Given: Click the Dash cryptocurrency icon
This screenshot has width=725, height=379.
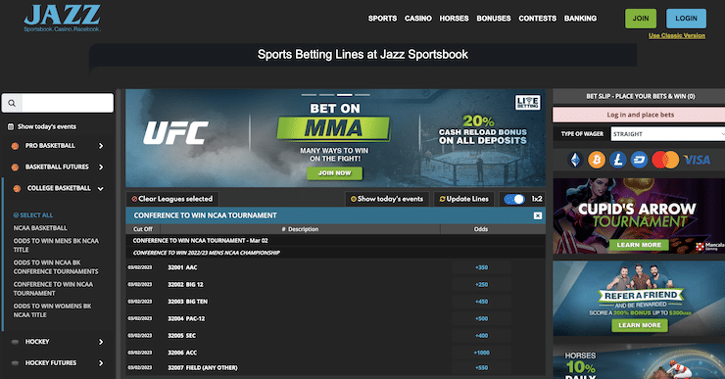Looking at the screenshot, I should click(639, 160).
